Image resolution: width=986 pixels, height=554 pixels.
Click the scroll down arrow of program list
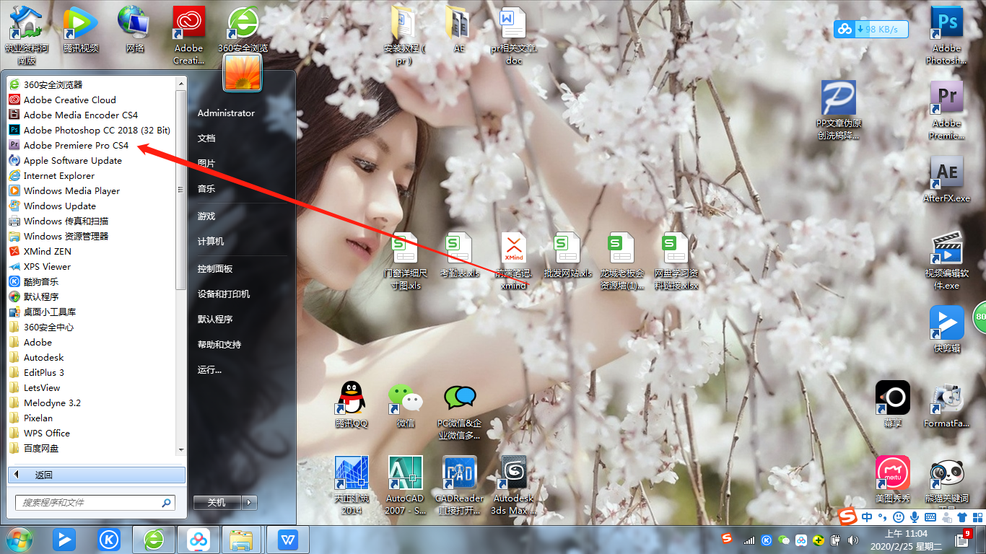pyautogui.click(x=181, y=449)
